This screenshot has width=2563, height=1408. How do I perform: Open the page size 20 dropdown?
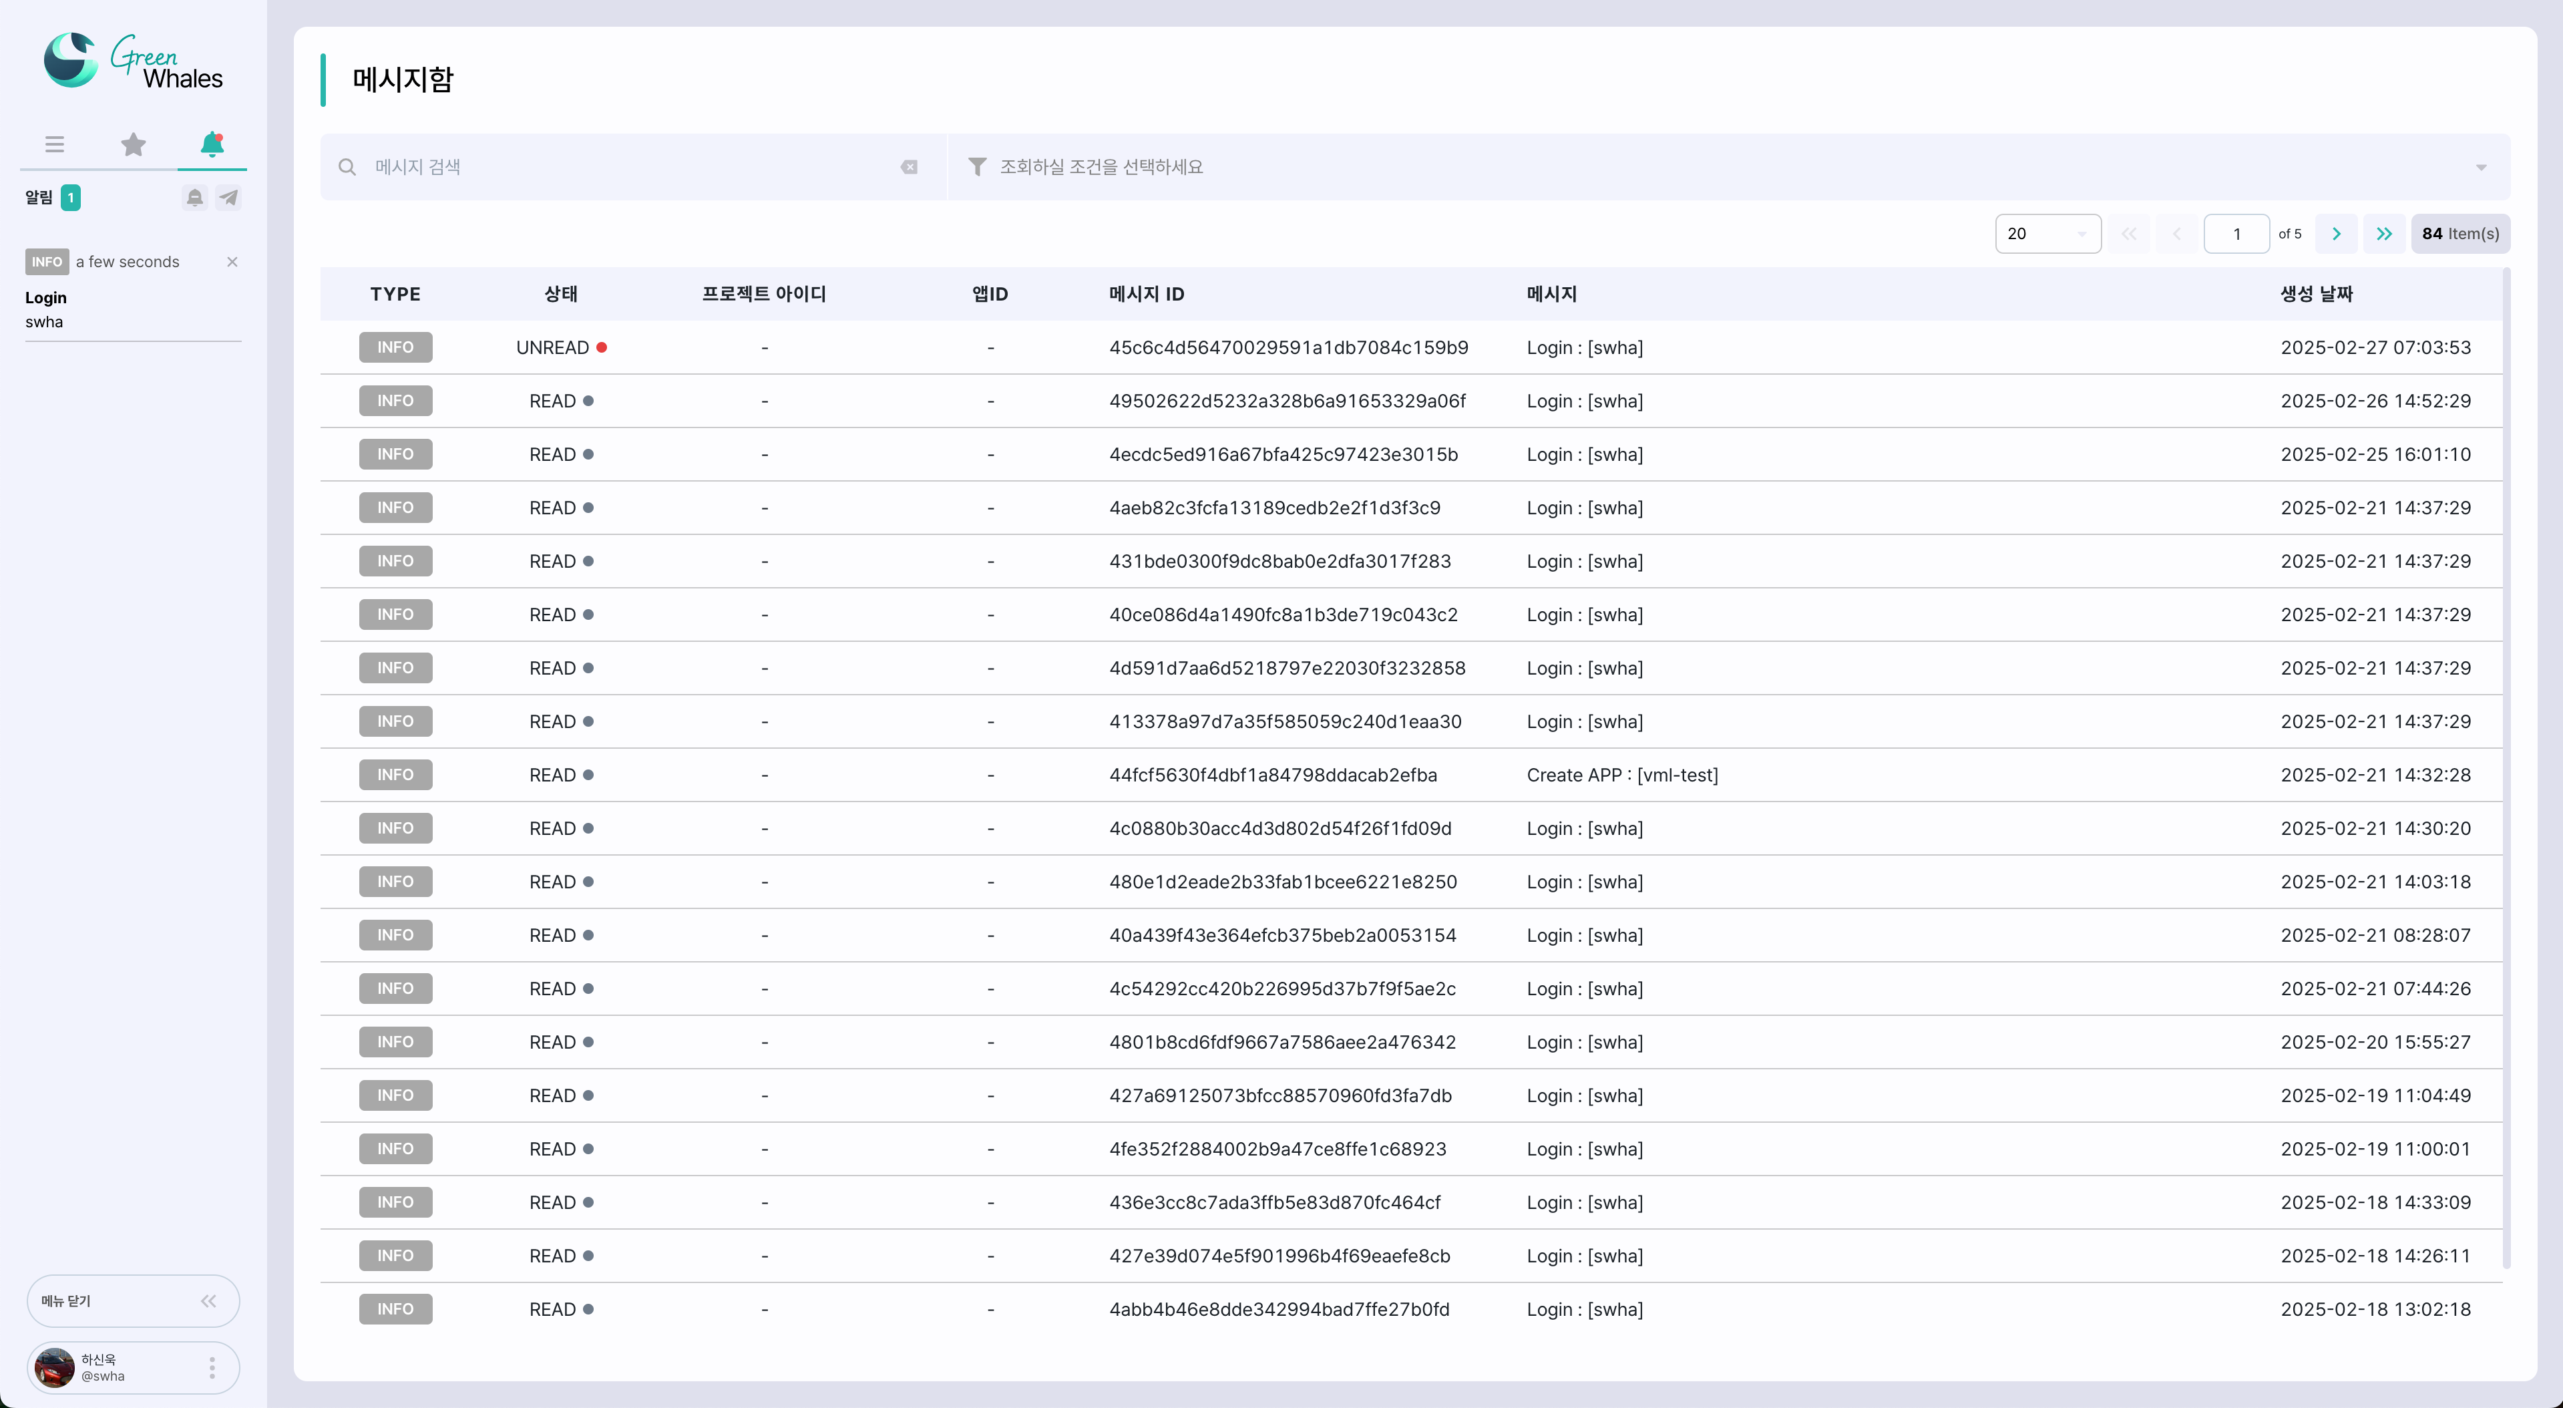(2047, 234)
